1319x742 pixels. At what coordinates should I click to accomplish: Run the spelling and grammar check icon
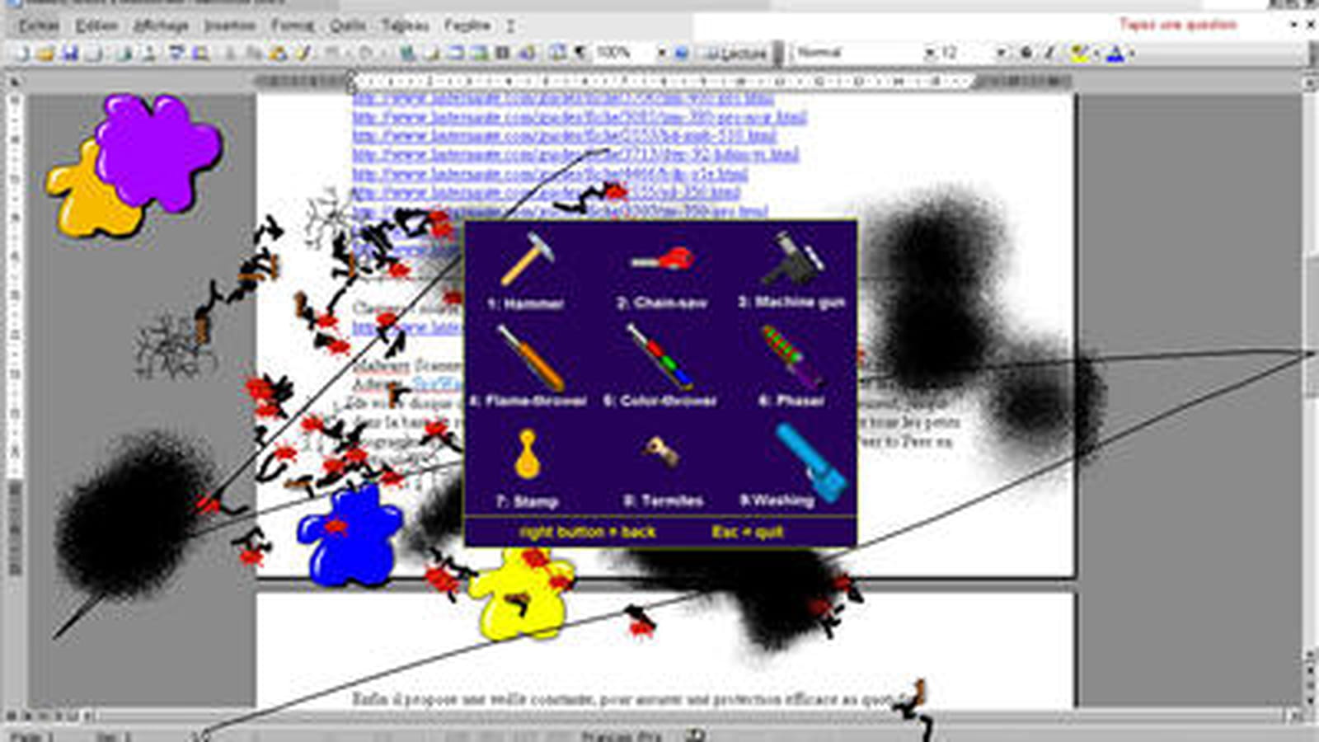[x=176, y=54]
